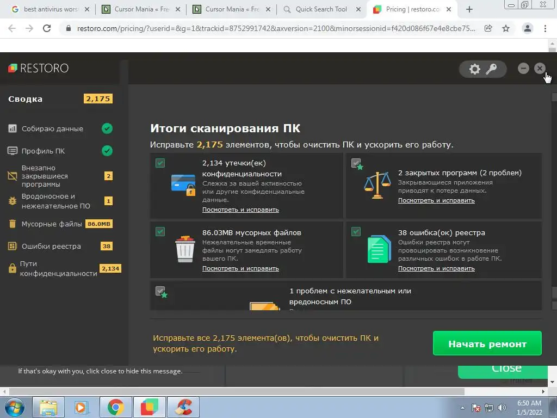Click the share page icon
The width and height of the screenshot is (557, 418).
[x=488, y=28]
